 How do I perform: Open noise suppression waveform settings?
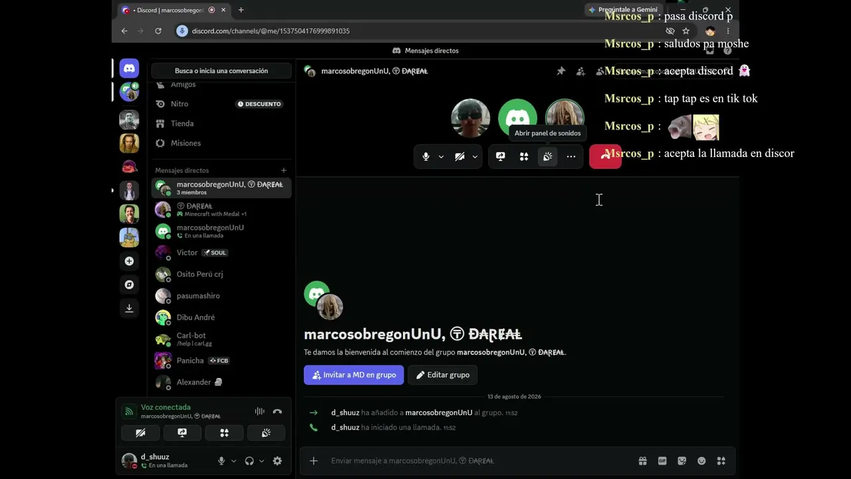tap(259, 412)
